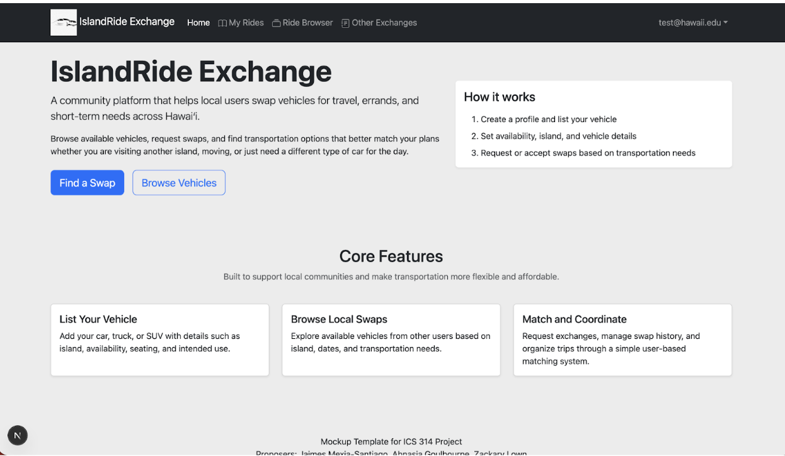Click the Browse Local Swaps card
This screenshot has width=785, height=456.
[391, 339]
